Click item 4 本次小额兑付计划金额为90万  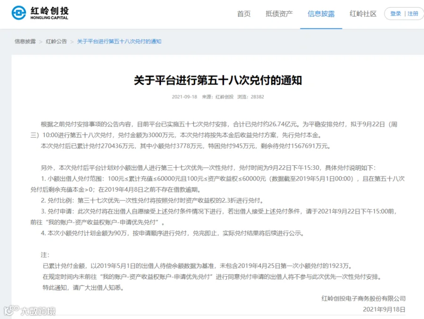tap(172, 233)
